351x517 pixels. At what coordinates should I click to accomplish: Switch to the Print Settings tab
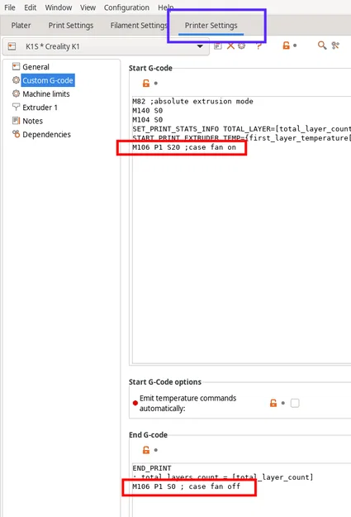click(71, 26)
